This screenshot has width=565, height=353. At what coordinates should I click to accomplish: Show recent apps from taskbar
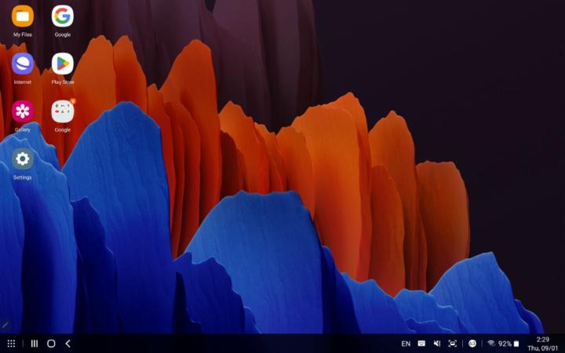[x=35, y=344]
